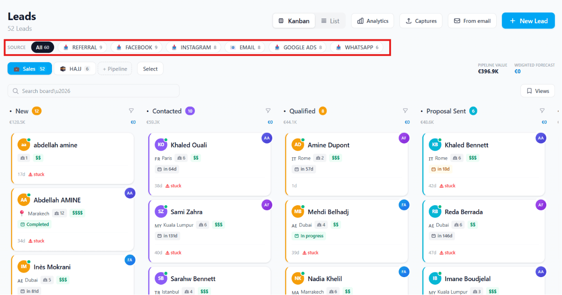Filter leads by INSTAGRAM source

(x=193, y=47)
